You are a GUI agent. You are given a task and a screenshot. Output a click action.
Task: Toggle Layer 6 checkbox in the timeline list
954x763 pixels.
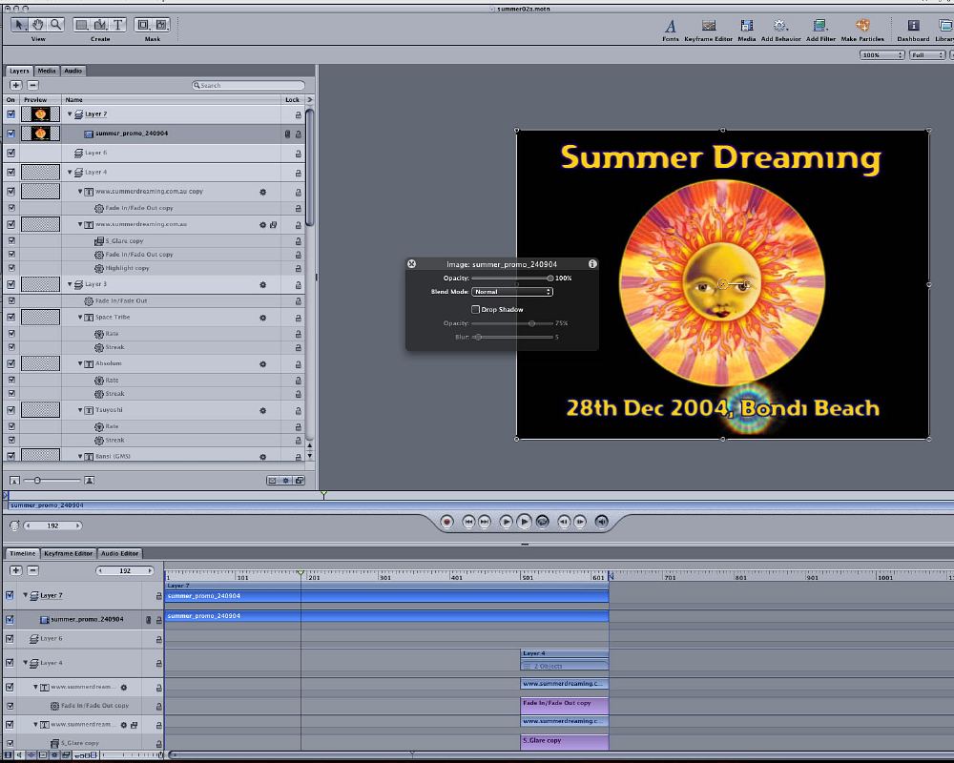[10, 638]
